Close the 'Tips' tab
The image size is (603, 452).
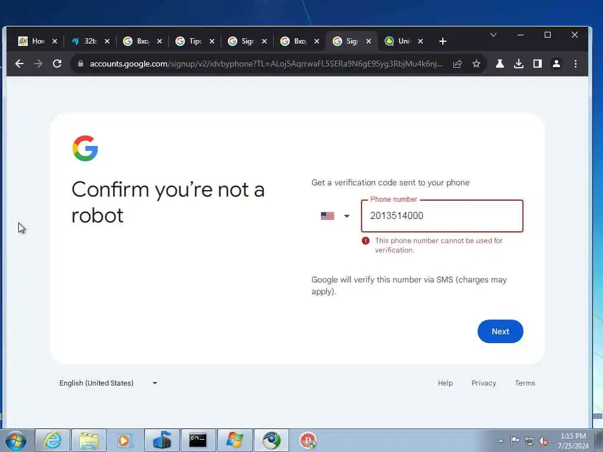pyautogui.click(x=212, y=41)
